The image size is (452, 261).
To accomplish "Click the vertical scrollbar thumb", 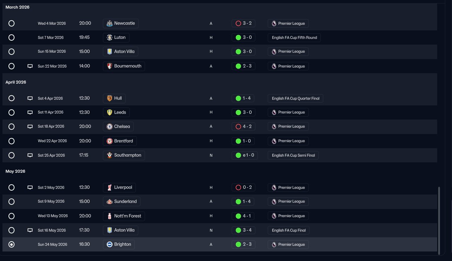I will (439, 219).
